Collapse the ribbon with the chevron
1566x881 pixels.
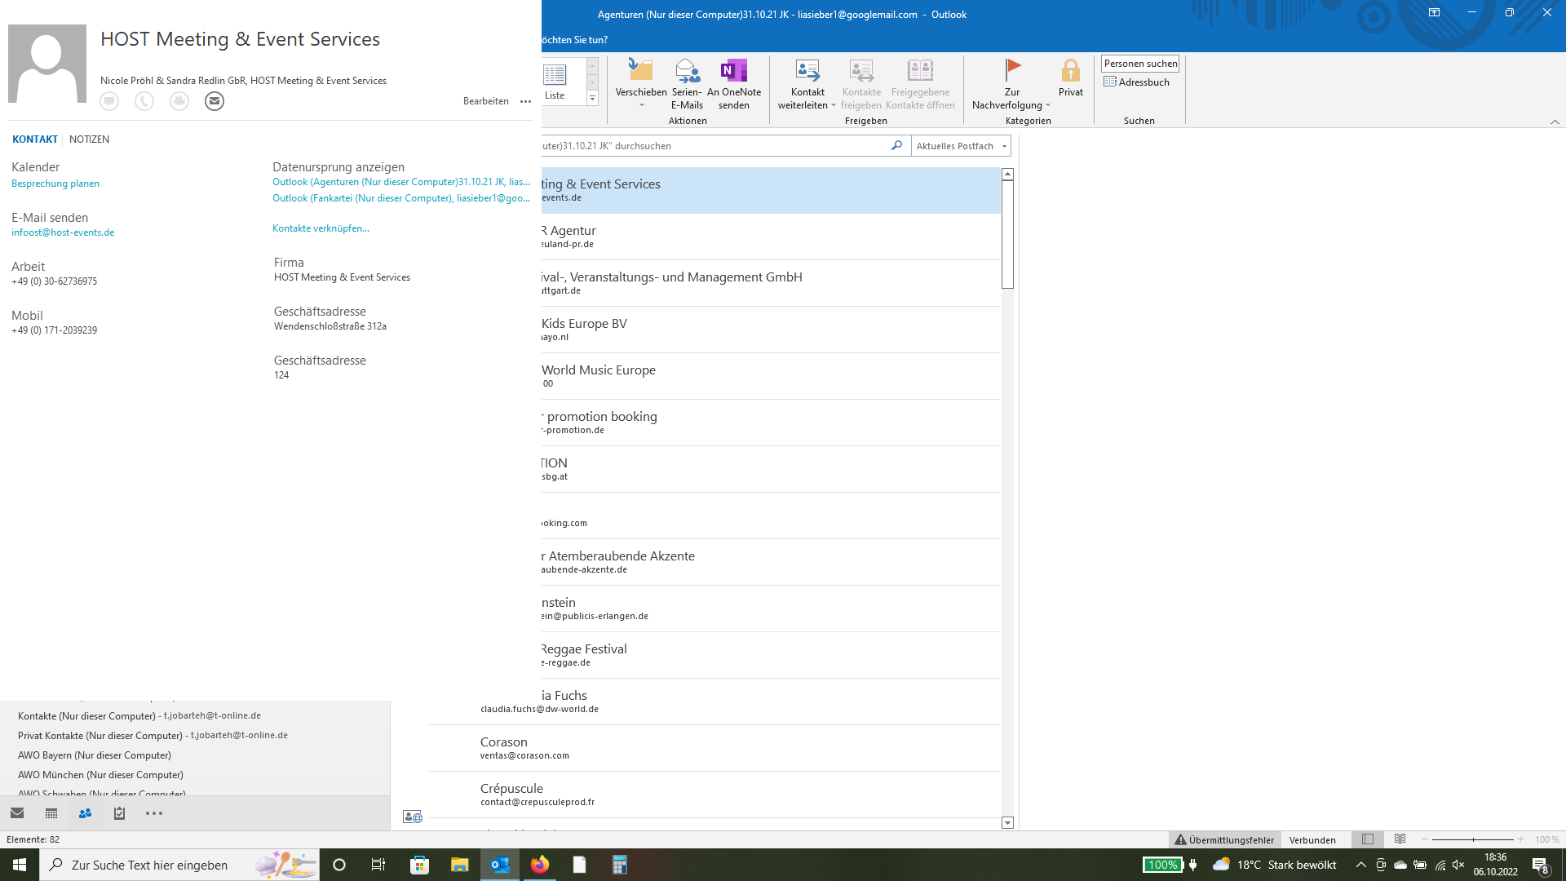point(1555,122)
